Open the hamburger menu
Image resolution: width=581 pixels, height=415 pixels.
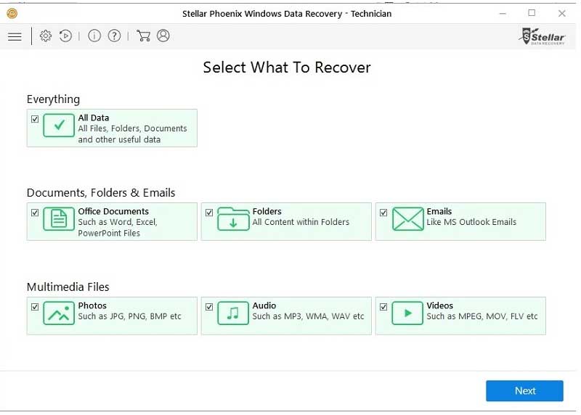pos(15,36)
